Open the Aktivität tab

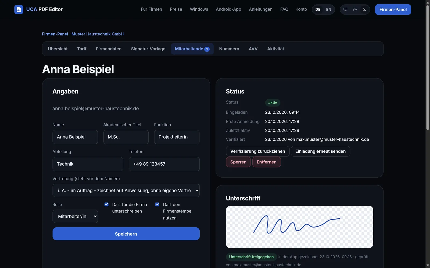pos(275,49)
